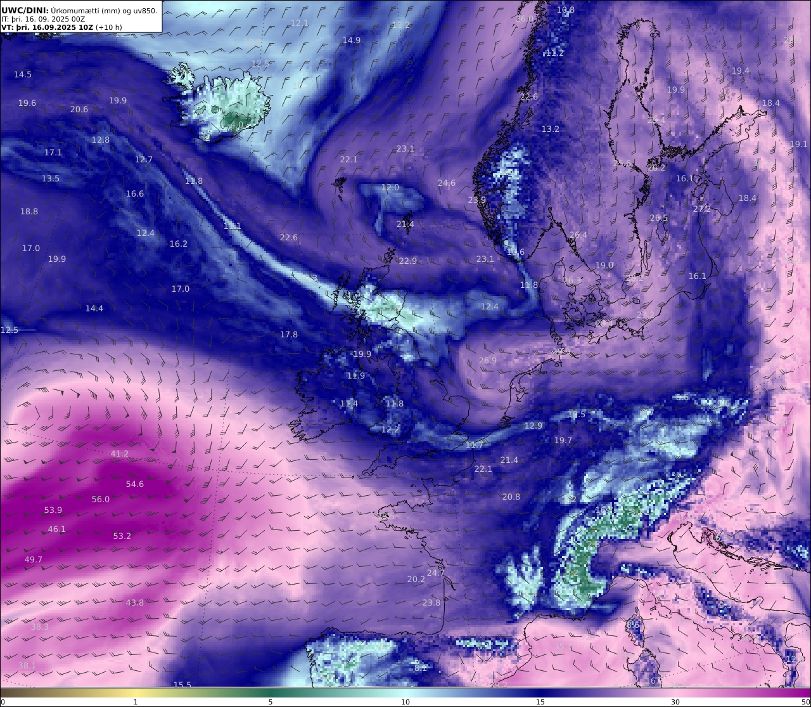Click the 14.9 value label
The image size is (811, 707).
[352, 40]
